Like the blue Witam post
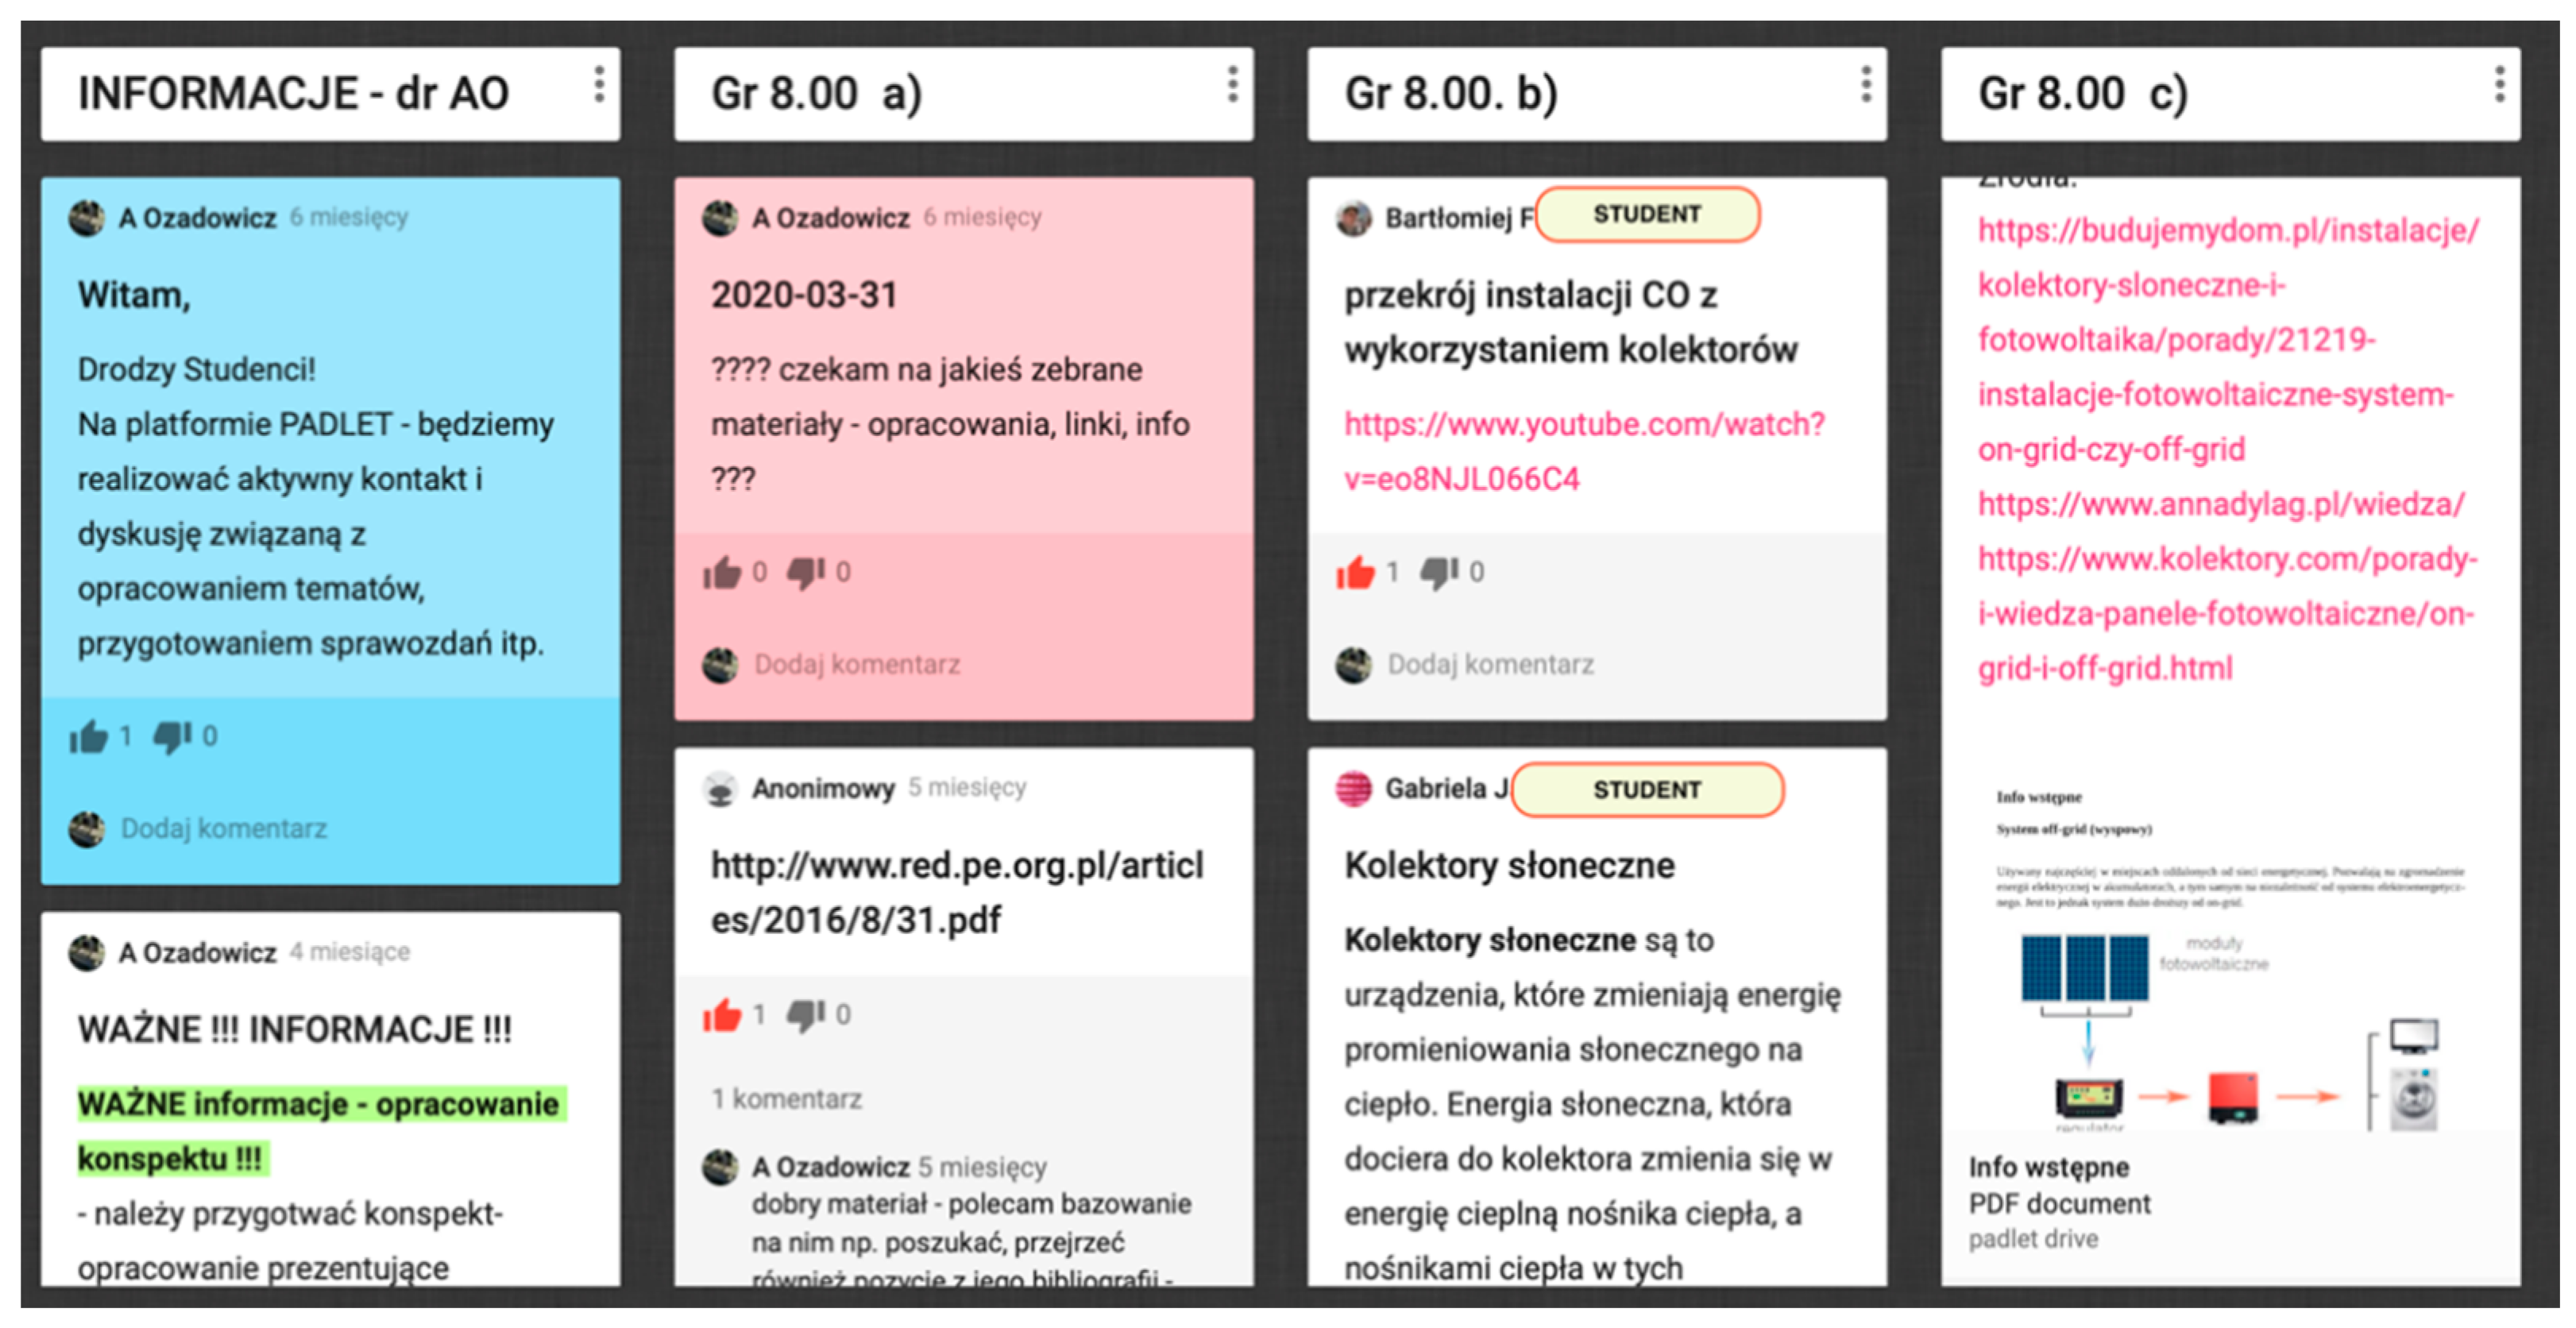Viewport: 2576px width, 1328px height. tap(88, 737)
